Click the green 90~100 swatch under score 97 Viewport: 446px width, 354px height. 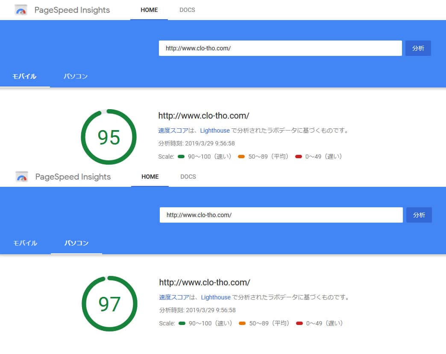[x=182, y=323]
